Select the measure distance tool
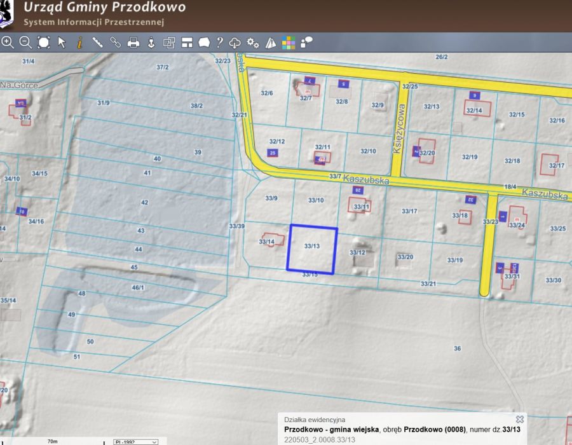 (x=97, y=43)
